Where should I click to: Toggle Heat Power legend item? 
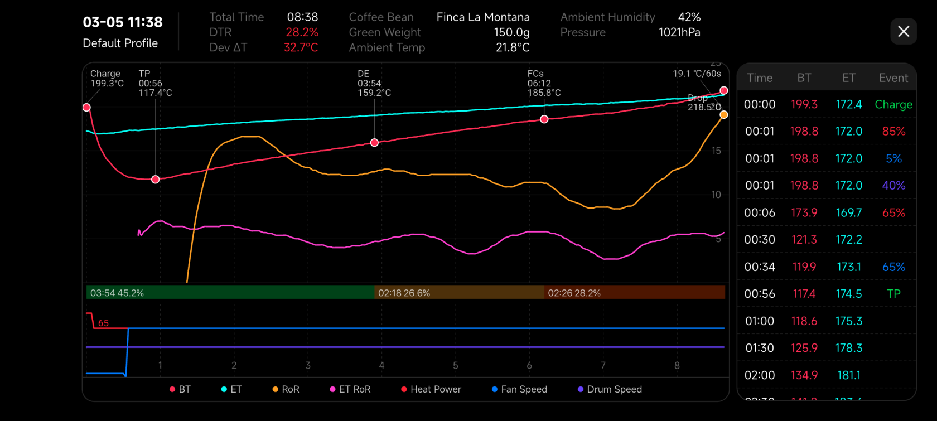pos(431,389)
